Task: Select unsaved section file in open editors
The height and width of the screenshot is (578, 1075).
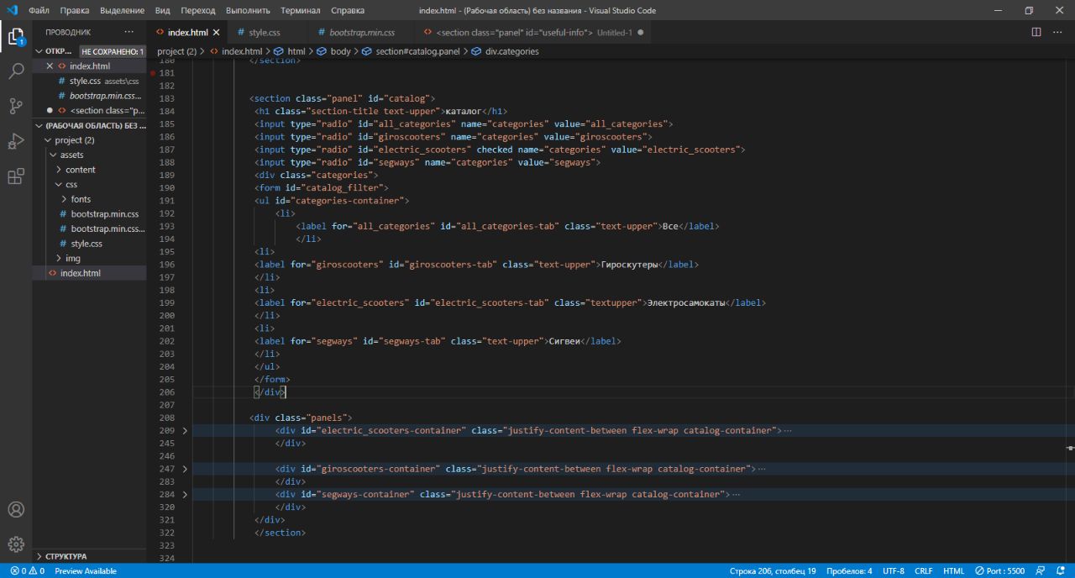Action: click(x=89, y=110)
